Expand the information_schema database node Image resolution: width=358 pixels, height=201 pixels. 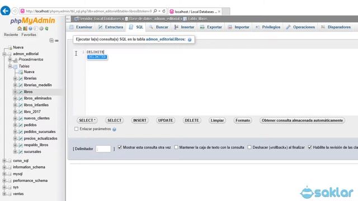pos(4,167)
